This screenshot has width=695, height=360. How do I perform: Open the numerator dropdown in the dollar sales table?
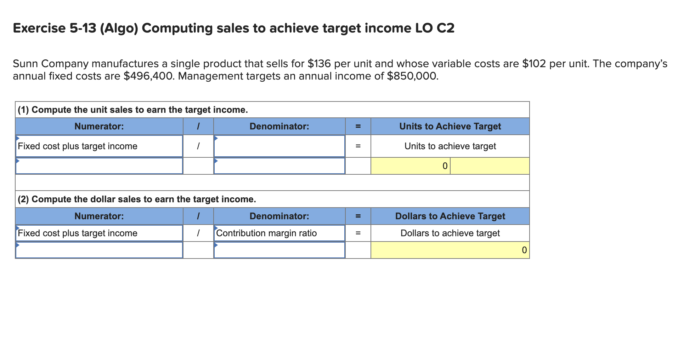pyautogui.click(x=99, y=233)
